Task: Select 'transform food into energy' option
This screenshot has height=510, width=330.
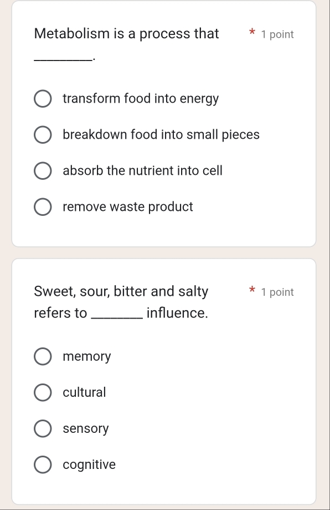Action: click(43, 98)
